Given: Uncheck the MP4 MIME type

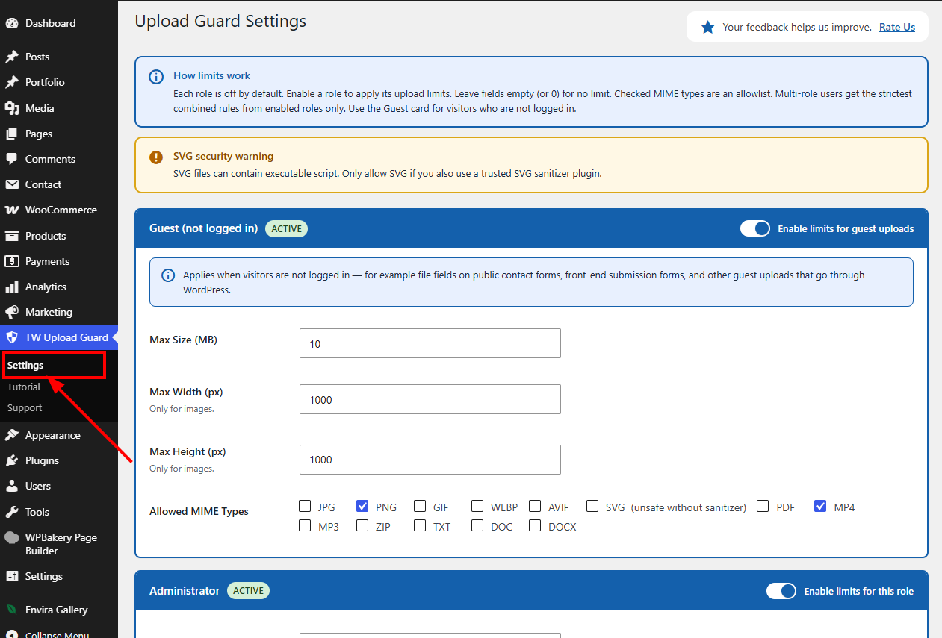Looking at the screenshot, I should click(x=820, y=506).
